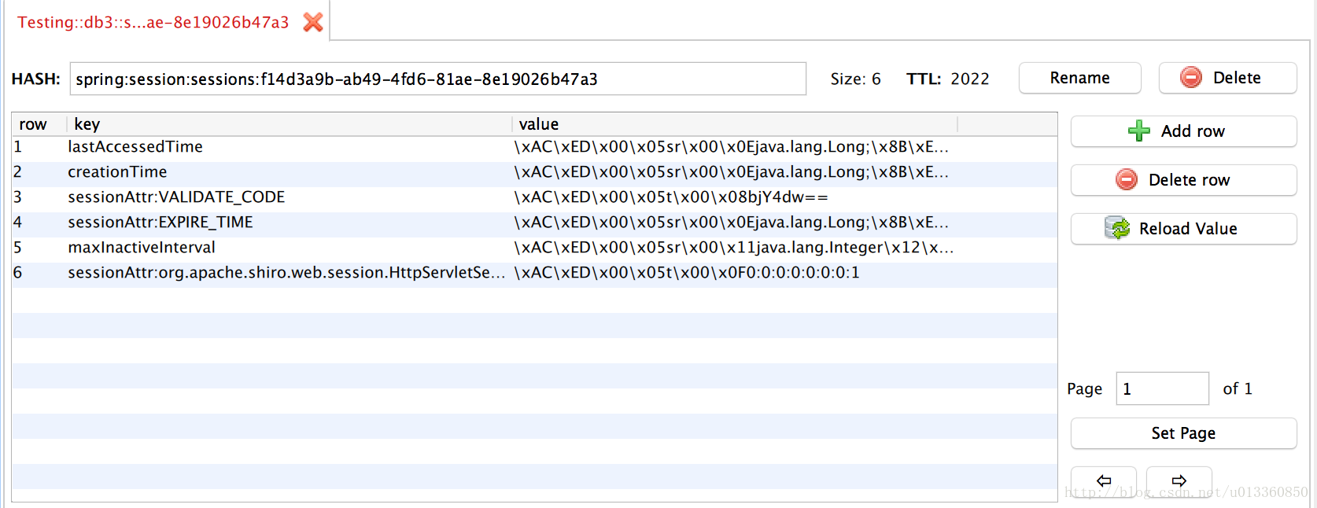
Task: Close the Testing::db3 session tab
Action: click(x=313, y=22)
